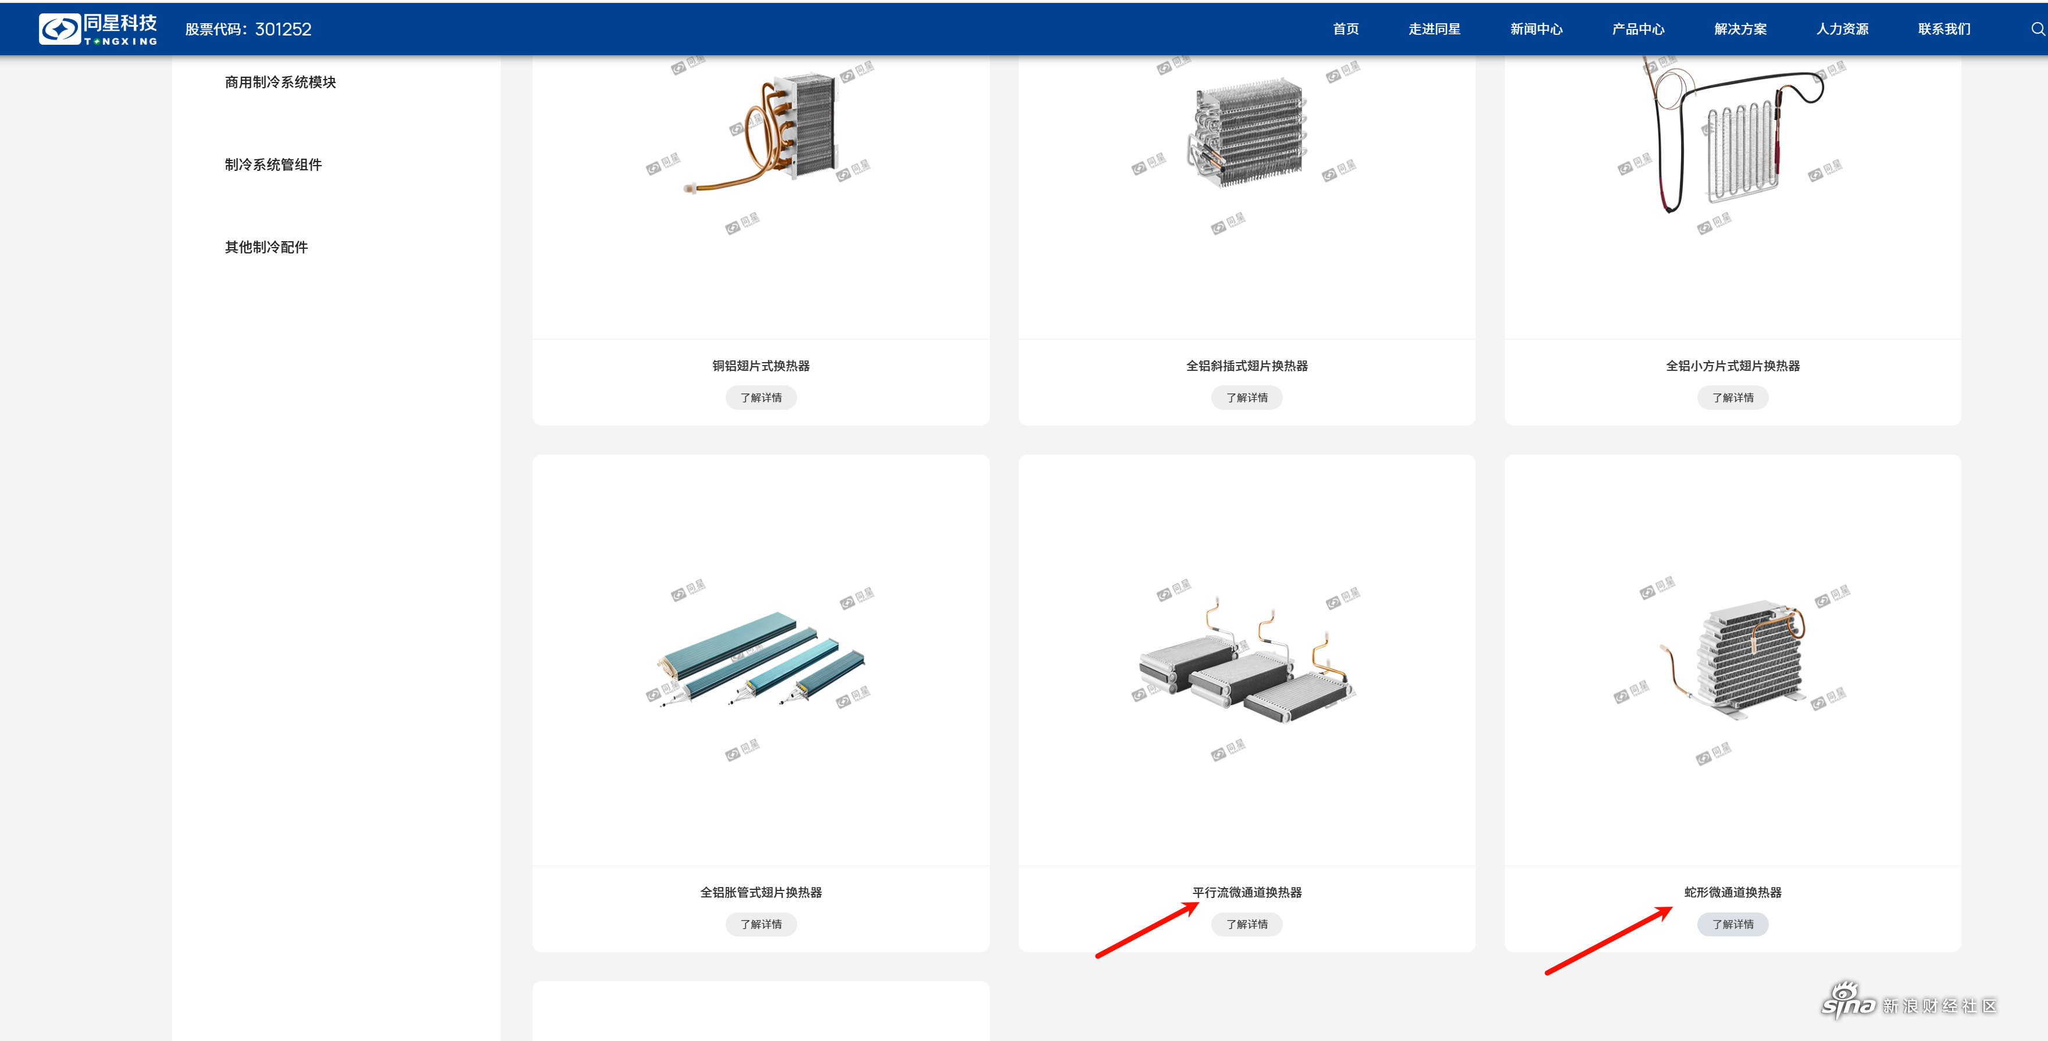This screenshot has width=2048, height=1041.
Task: Open 其他制冷配件 sidebar category
Action: [x=266, y=247]
